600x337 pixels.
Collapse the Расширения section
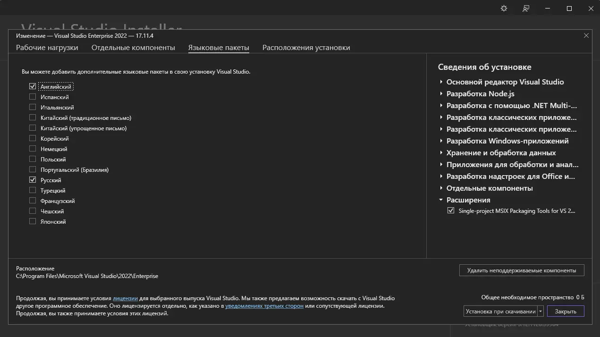441,200
